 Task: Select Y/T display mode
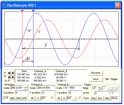point(6,98)
